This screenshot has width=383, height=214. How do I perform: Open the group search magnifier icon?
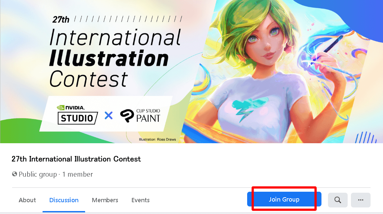pyautogui.click(x=337, y=200)
